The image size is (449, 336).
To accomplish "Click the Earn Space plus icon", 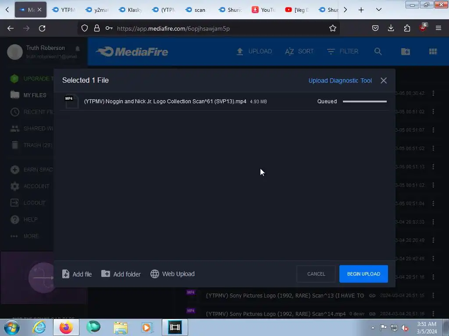I will click(15, 170).
